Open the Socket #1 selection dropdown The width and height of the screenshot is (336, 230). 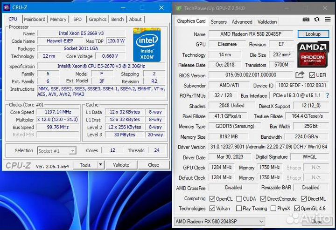pos(57,151)
